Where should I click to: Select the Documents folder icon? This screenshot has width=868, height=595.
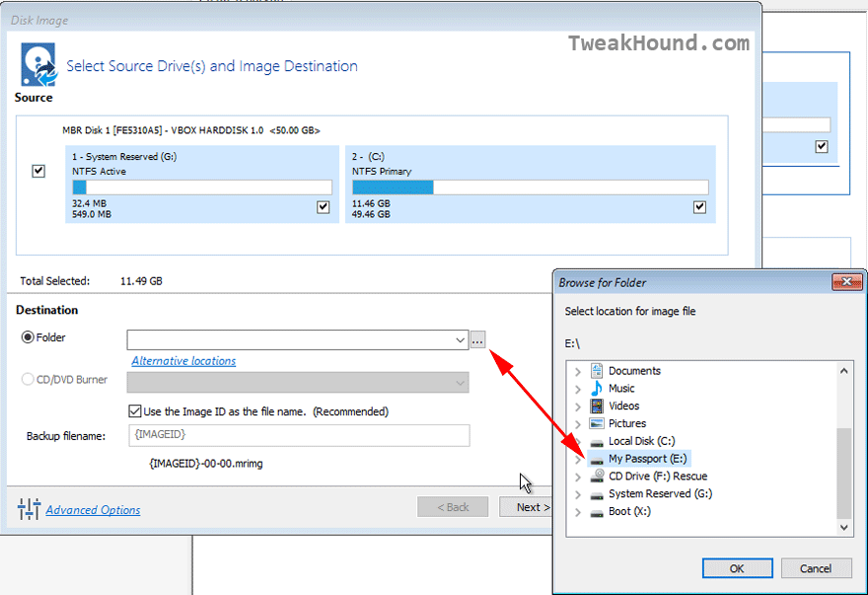596,371
